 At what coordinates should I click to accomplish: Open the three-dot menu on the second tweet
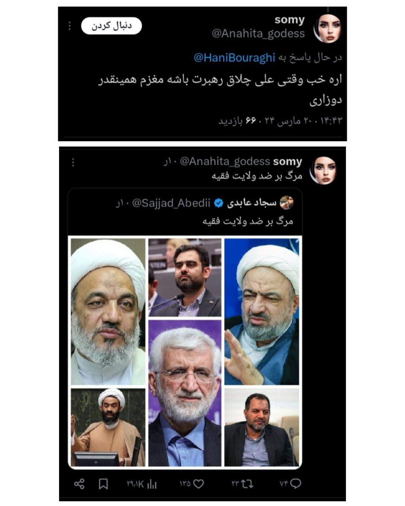click(73, 162)
